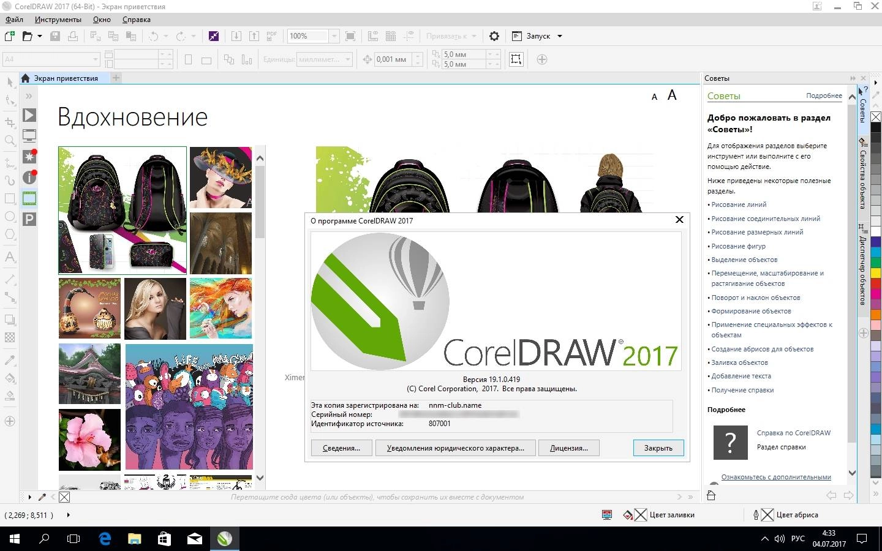Click the Publish to PDF icon

point(272,36)
